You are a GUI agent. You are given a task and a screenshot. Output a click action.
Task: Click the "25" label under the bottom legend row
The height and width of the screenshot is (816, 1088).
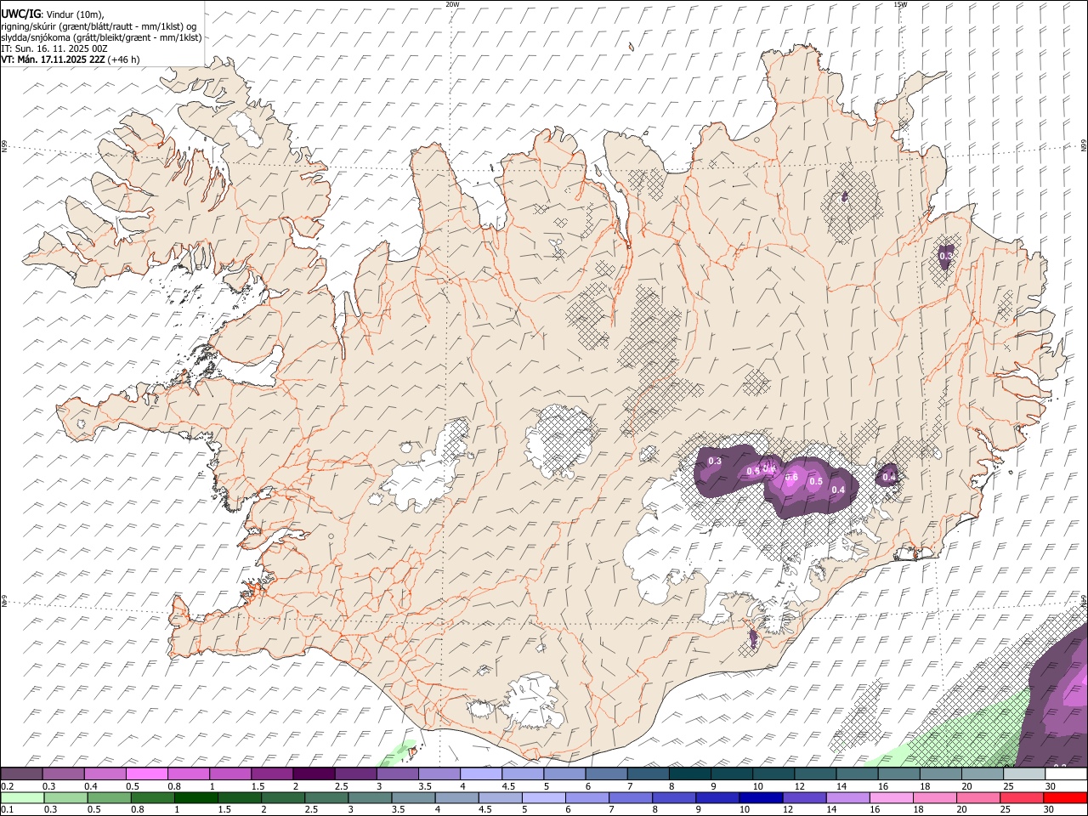(1005, 810)
